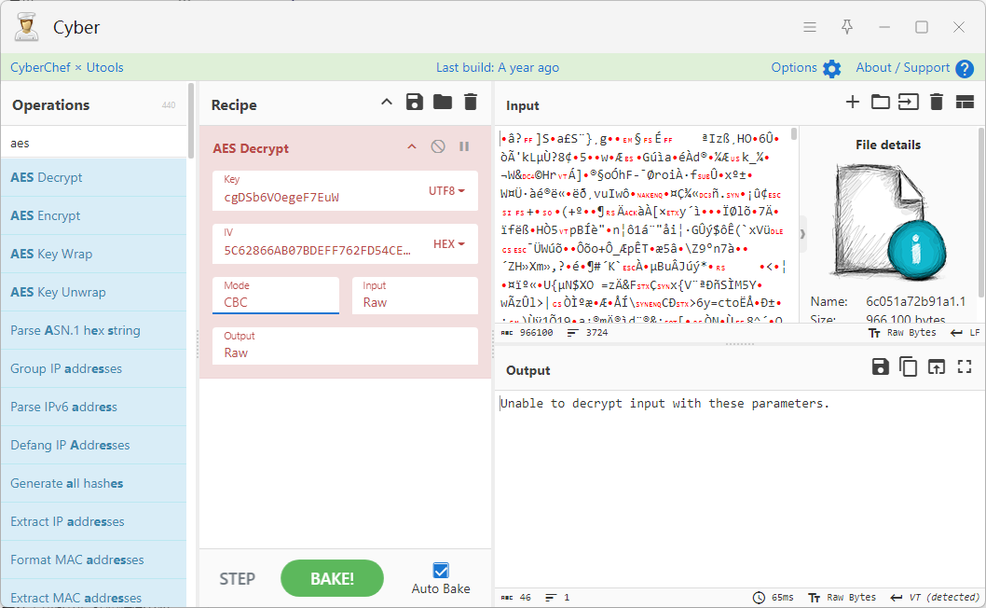
Task: Select AES Decrypt operation in list
Action: coord(94,177)
